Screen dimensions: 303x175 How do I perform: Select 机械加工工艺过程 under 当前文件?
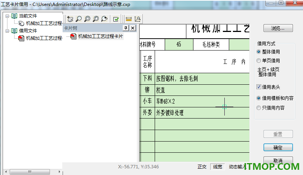click(44, 23)
